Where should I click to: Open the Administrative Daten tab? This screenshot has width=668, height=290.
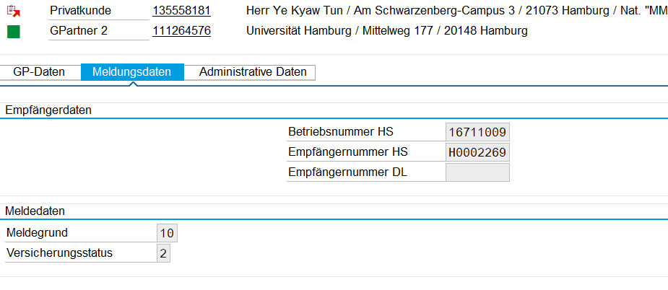coord(253,72)
